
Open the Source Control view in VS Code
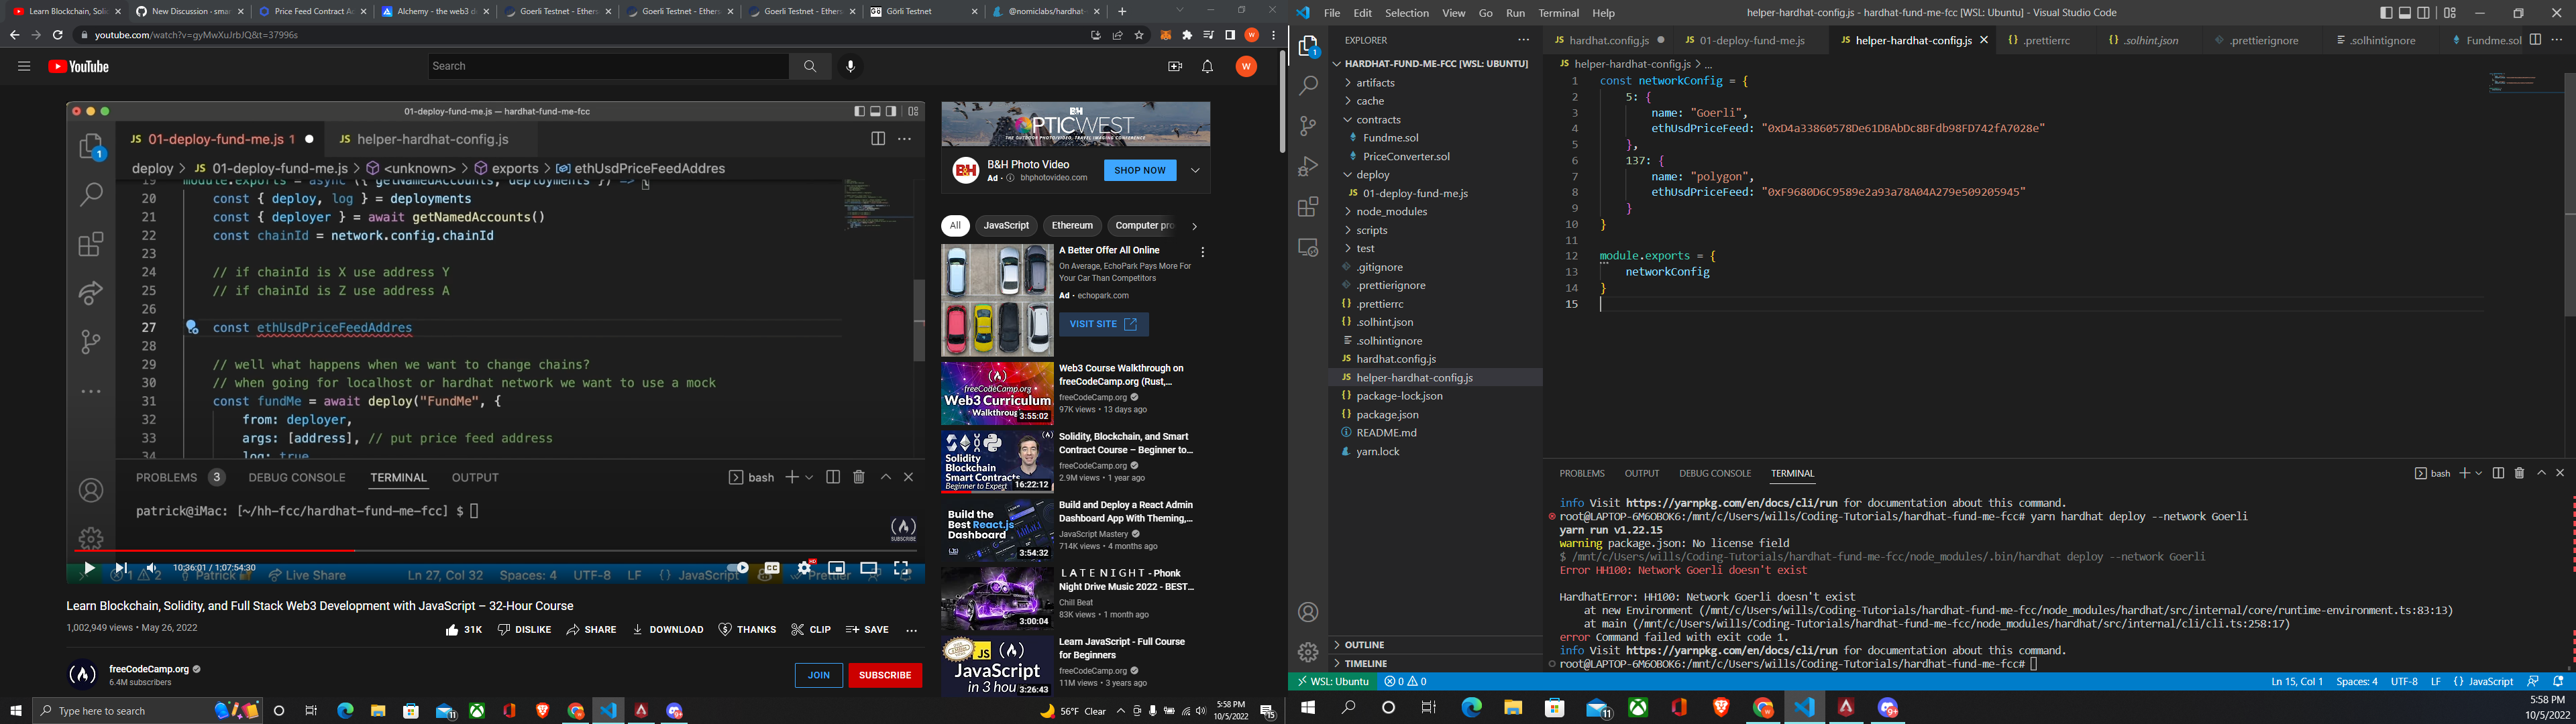click(1308, 126)
